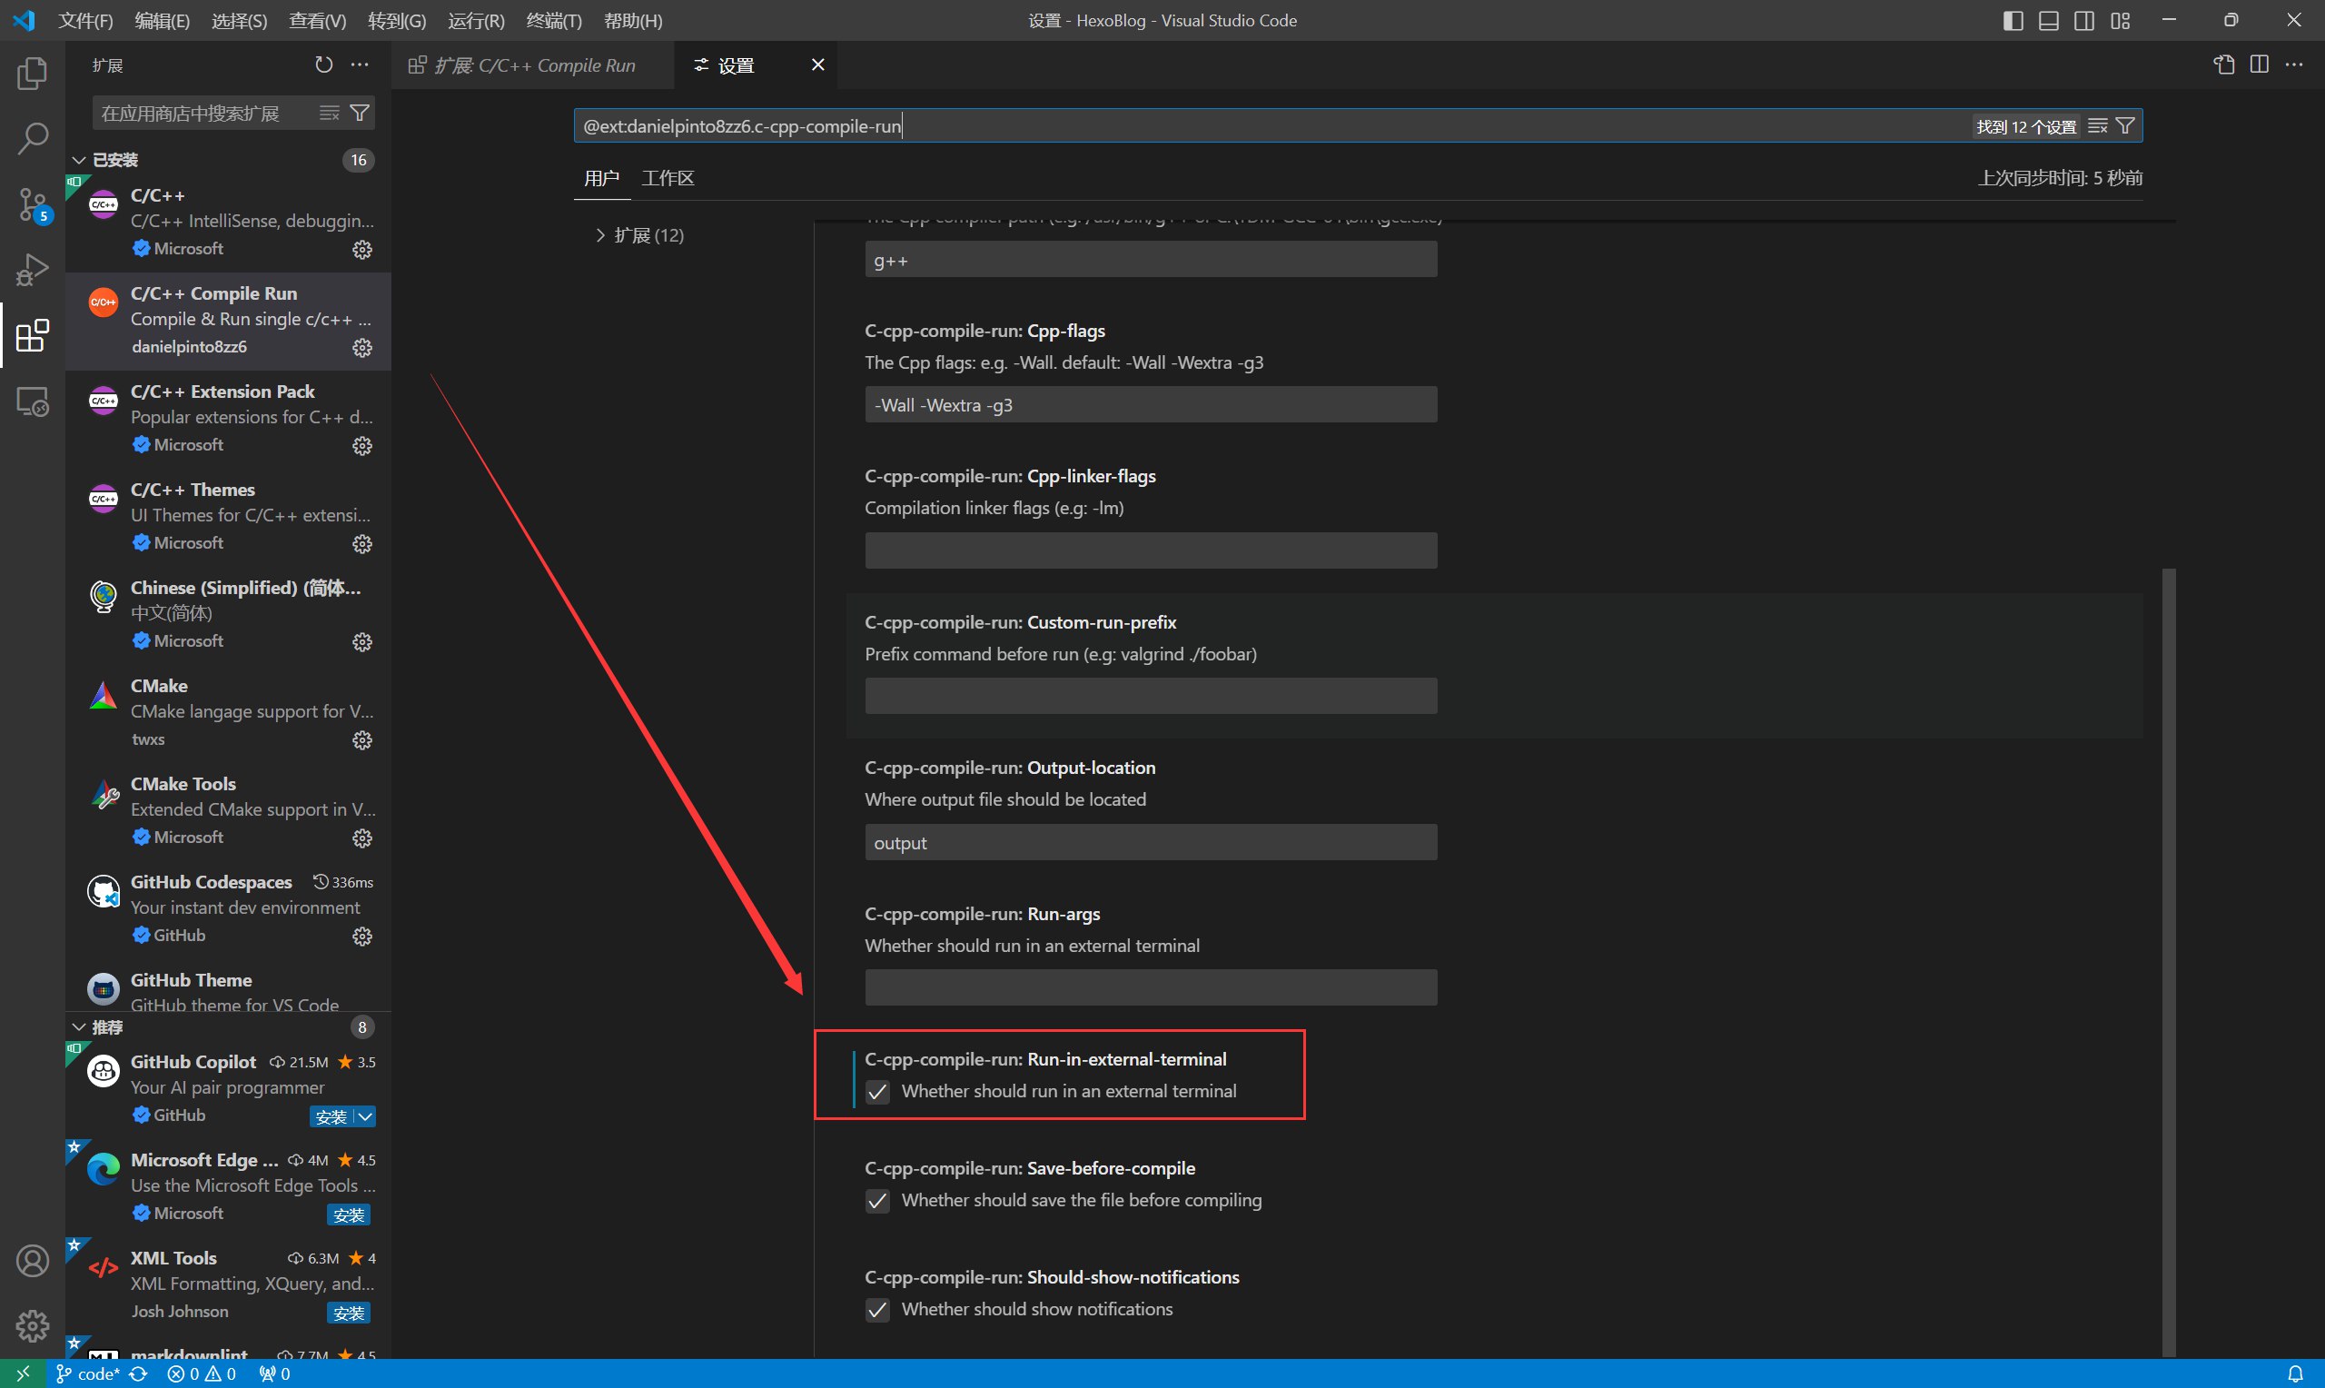Click the Output-location field showing output
This screenshot has height=1388, width=2325.
click(1151, 842)
